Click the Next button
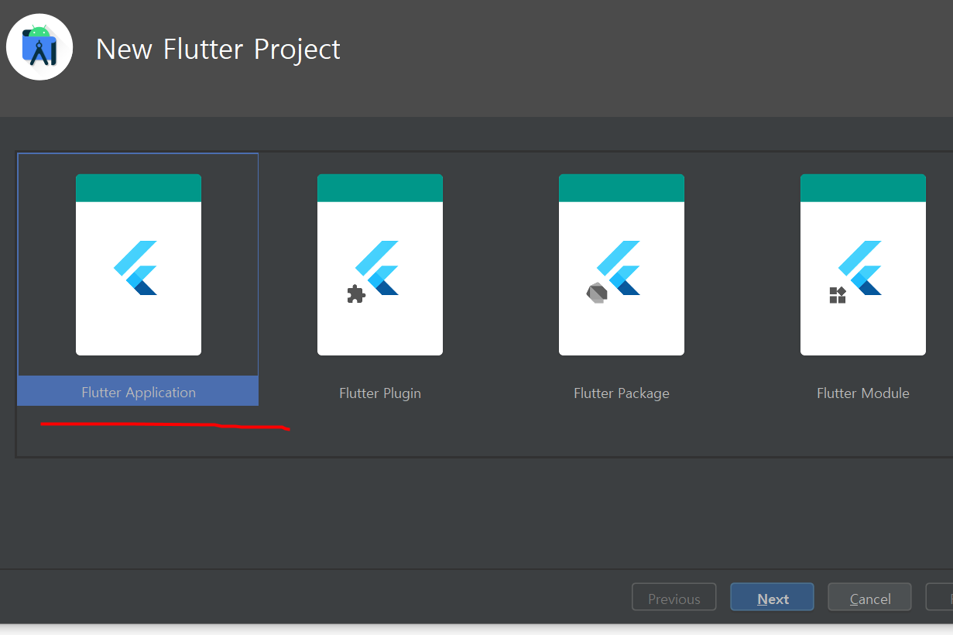The image size is (953, 635). 772,598
